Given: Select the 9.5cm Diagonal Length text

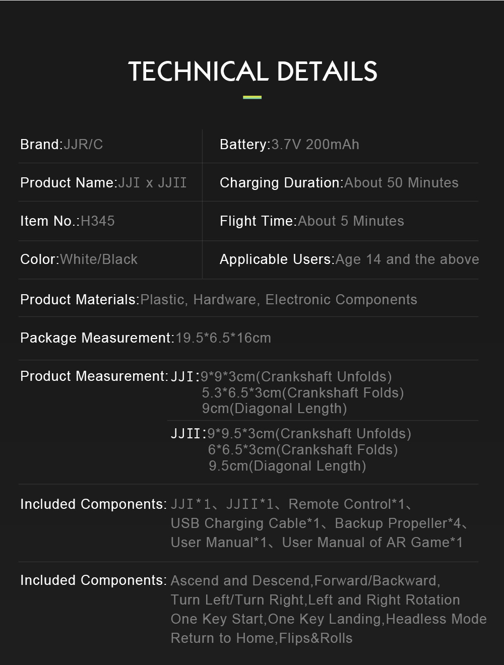Looking at the screenshot, I should point(287,466).
